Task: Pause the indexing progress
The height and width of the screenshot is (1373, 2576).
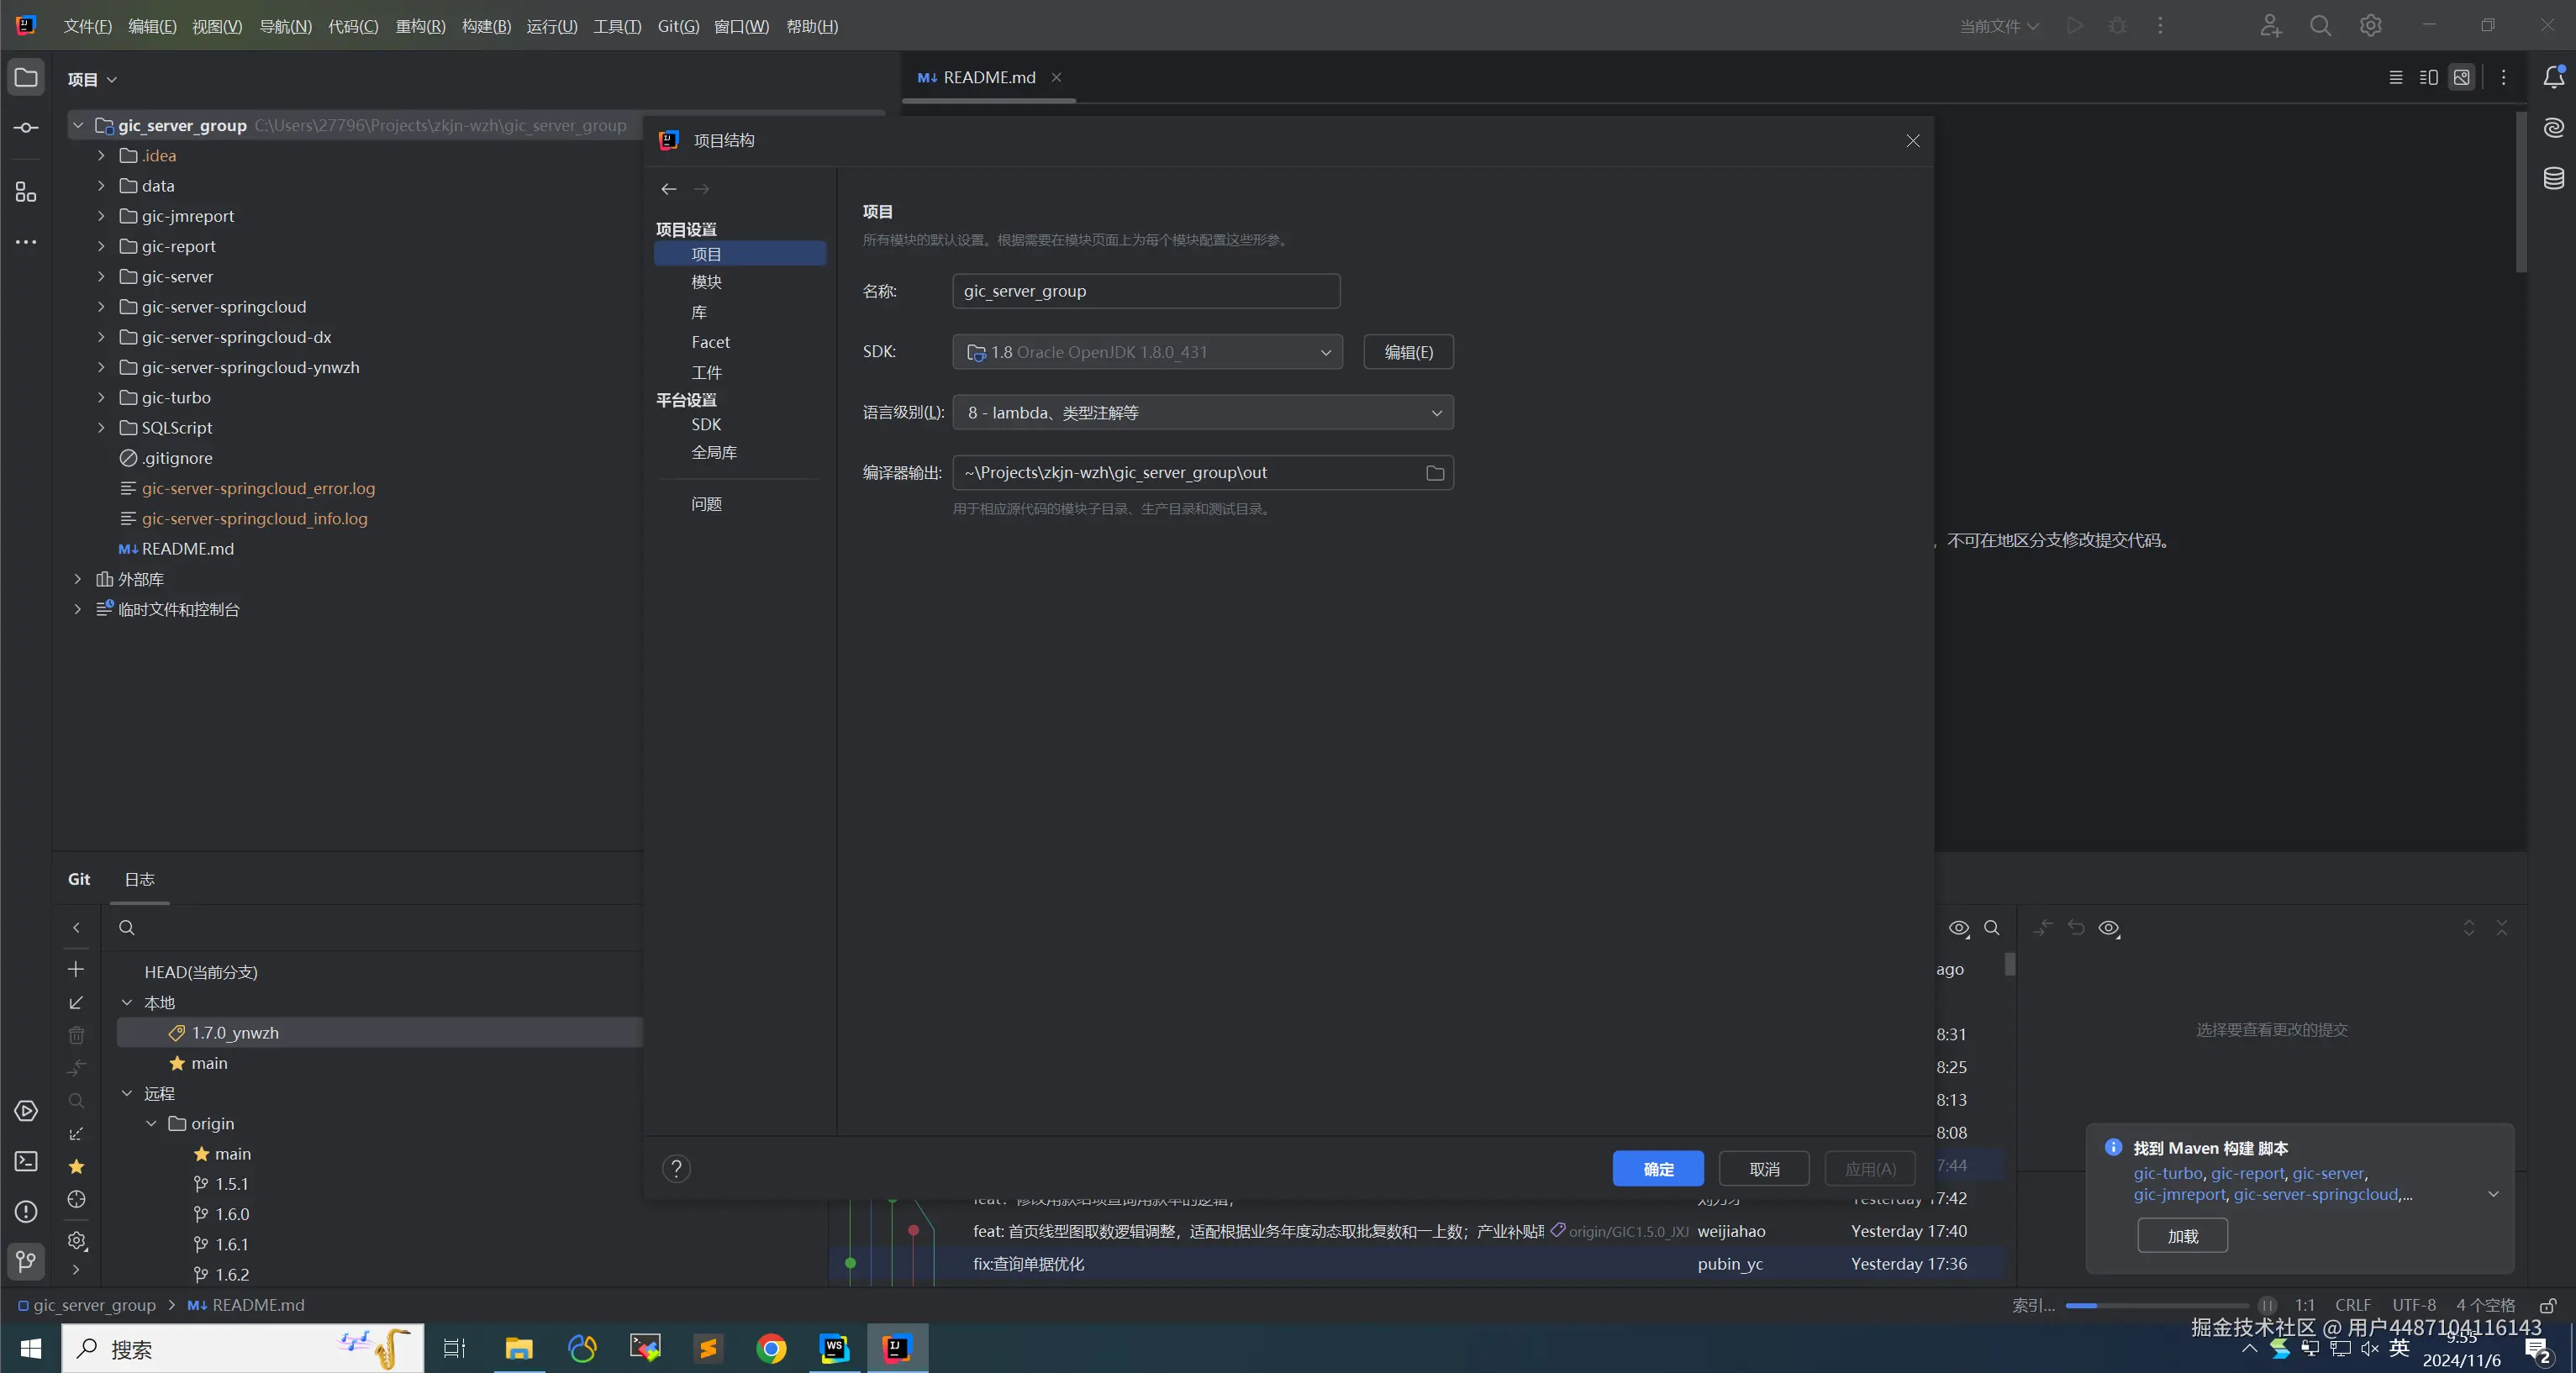Action: (x=2267, y=1305)
